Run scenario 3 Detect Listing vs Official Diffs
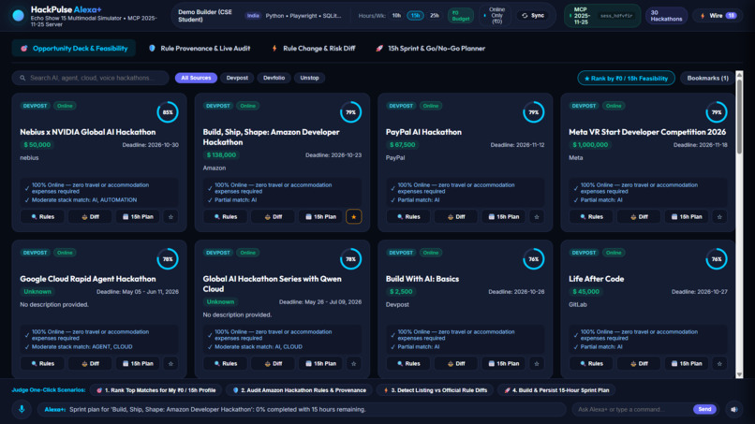The height and width of the screenshot is (424, 755). click(x=435, y=389)
